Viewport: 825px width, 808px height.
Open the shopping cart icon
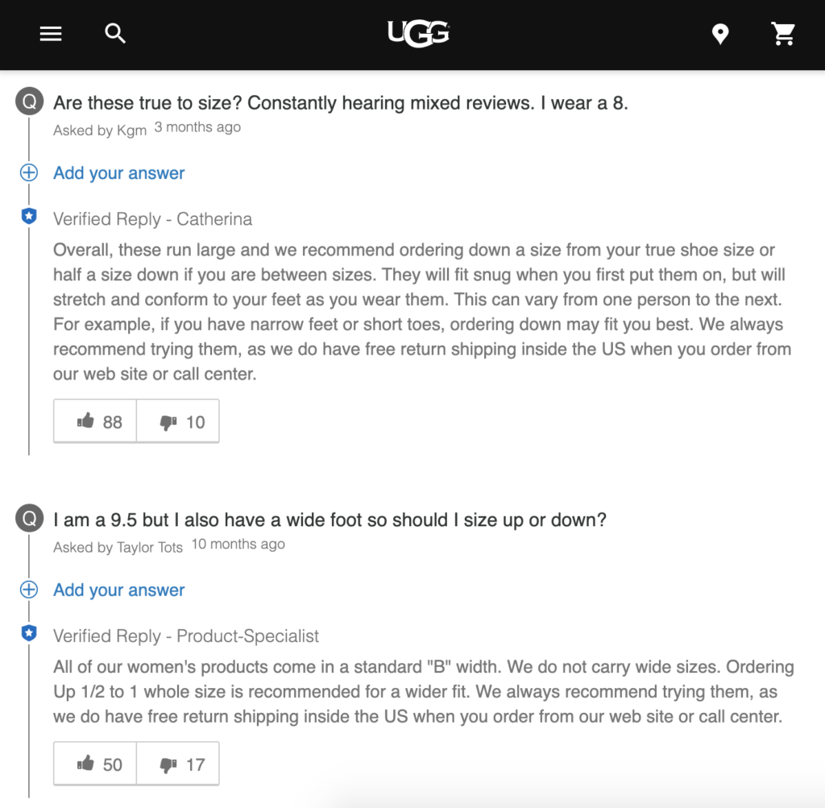pyautogui.click(x=783, y=34)
